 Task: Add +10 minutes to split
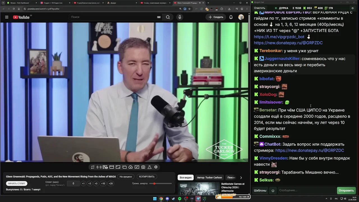103,183
